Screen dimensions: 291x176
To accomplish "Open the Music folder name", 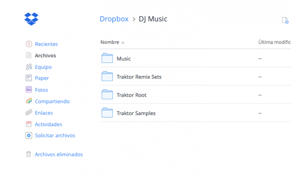I will (x=124, y=59).
